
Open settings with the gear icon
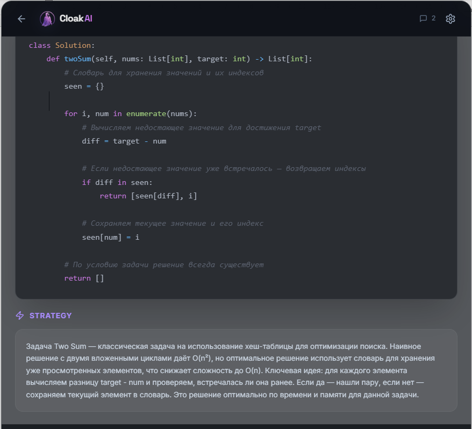tap(450, 19)
